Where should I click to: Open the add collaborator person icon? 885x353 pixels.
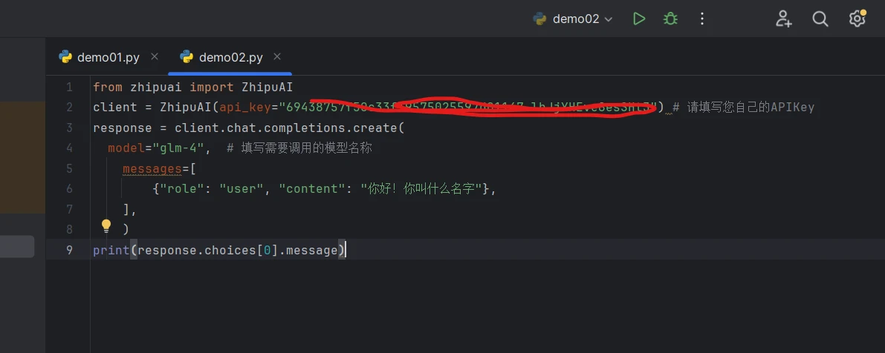point(783,19)
